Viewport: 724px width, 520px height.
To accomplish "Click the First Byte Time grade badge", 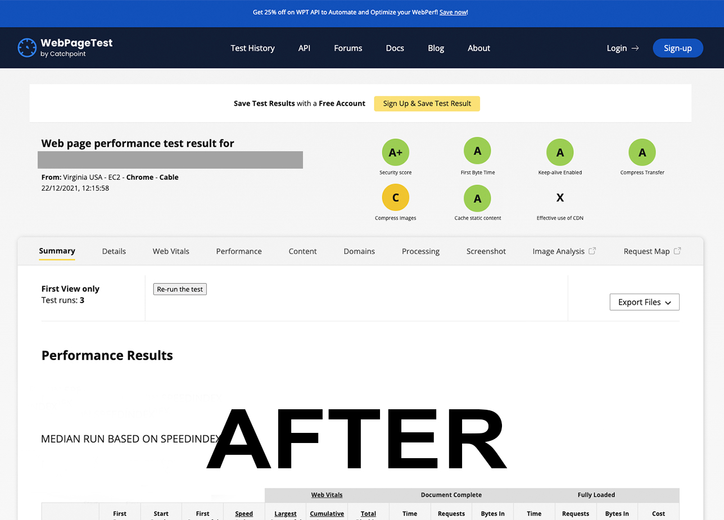I will [477, 151].
